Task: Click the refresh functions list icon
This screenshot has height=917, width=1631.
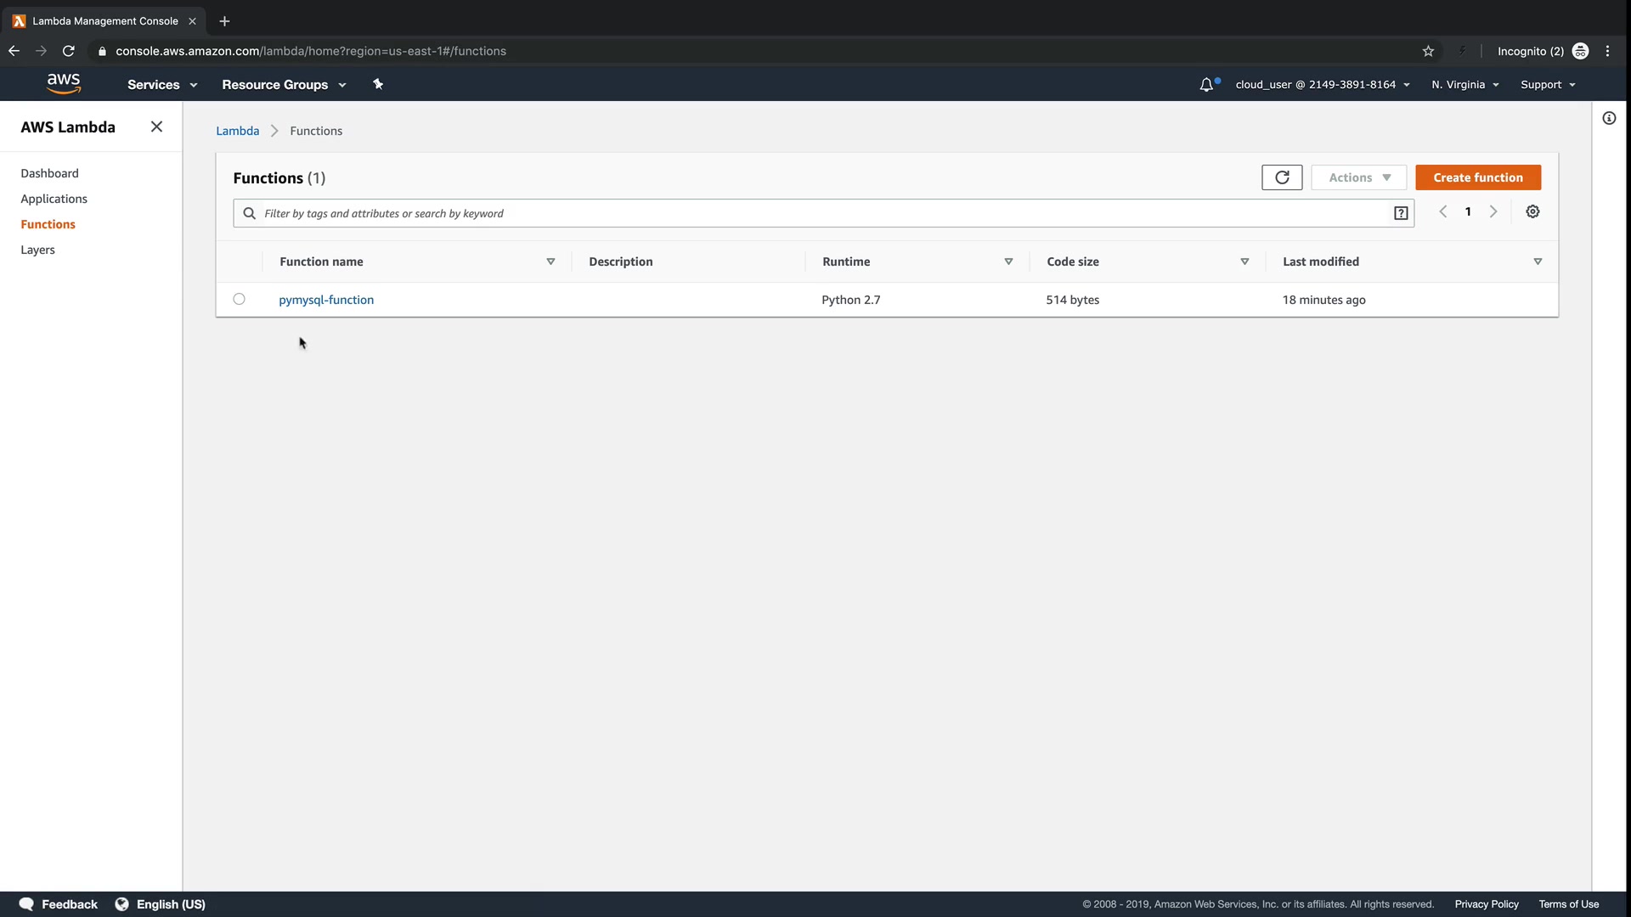Action: tap(1282, 177)
